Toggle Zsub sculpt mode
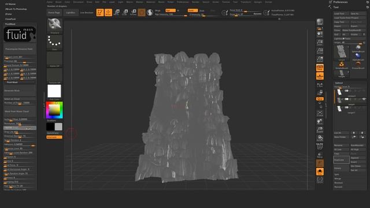370x208 pixels. (x=202, y=10)
